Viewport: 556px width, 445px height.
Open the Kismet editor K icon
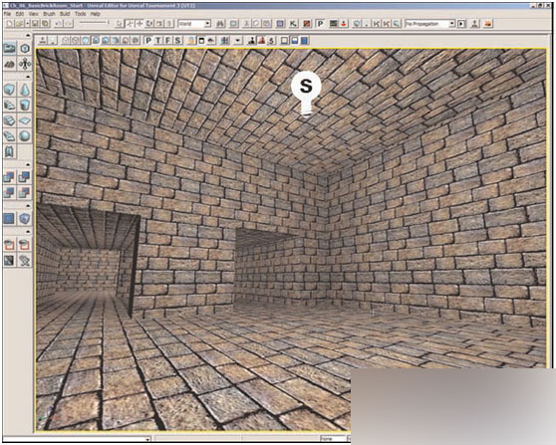(293, 23)
